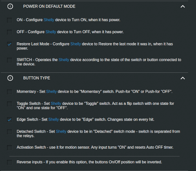Click the Shelly link in Restore Last Mode text

pyautogui.click(x=76, y=44)
